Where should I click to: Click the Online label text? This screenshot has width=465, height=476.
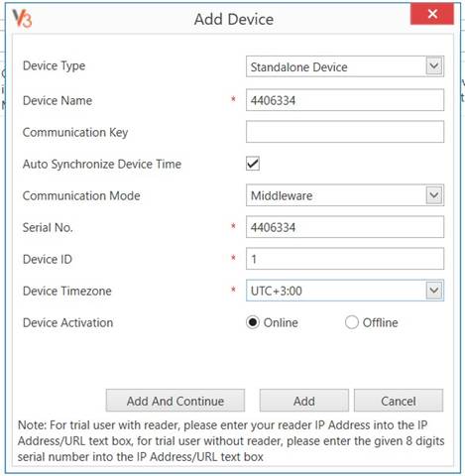click(x=281, y=322)
